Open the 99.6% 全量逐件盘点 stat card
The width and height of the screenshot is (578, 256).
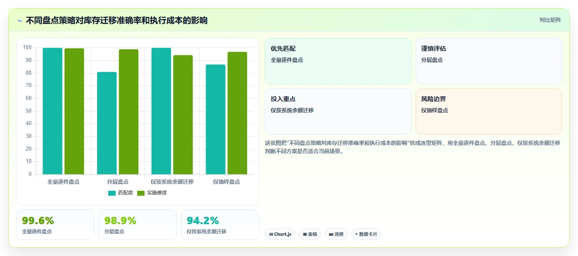[x=55, y=225]
